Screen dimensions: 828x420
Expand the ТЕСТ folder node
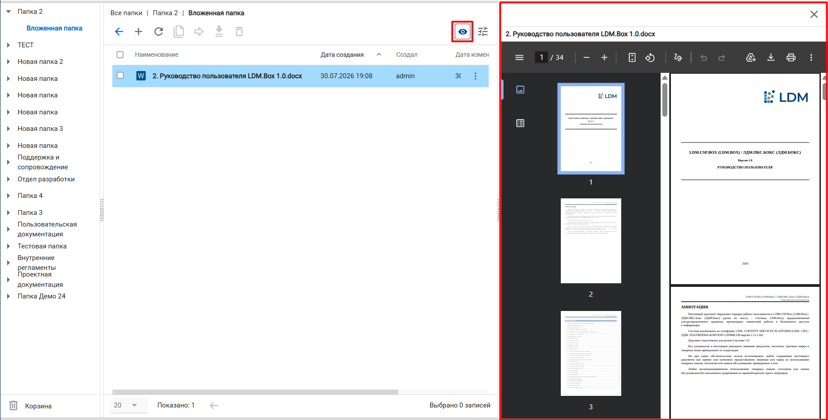click(x=9, y=45)
